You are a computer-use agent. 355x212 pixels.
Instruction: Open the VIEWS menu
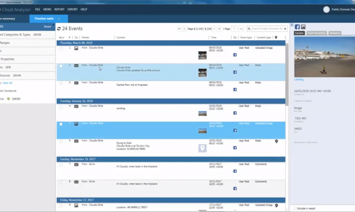[x=47, y=10]
